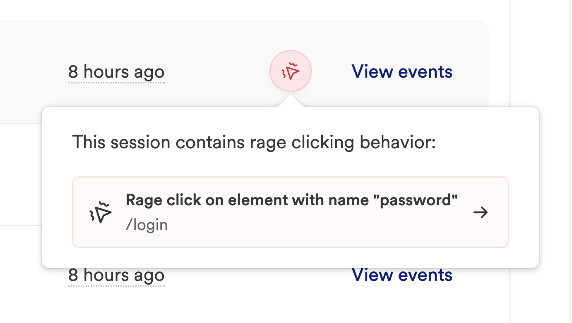Click the rage cursor icon inside the popover card

tap(101, 212)
